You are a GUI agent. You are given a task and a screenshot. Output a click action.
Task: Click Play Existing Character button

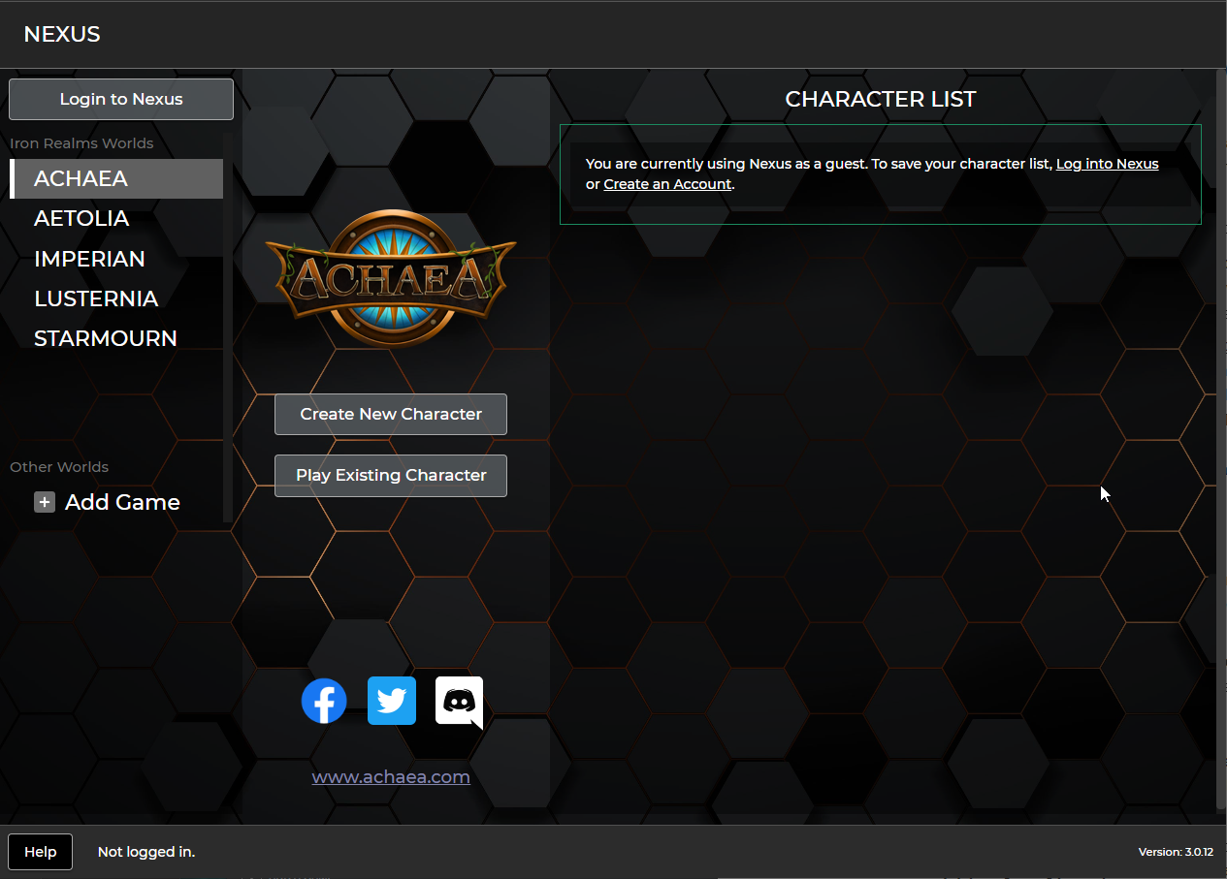[x=391, y=476]
